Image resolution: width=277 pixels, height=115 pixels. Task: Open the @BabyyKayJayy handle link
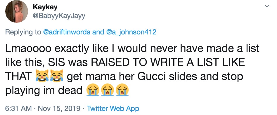click(59, 16)
